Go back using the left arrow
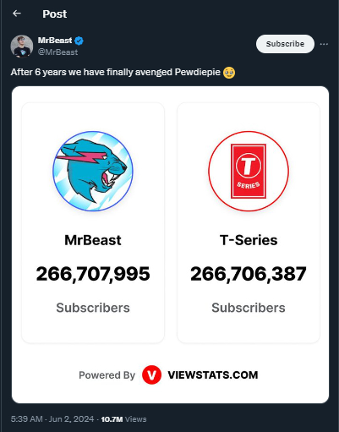 17,14
